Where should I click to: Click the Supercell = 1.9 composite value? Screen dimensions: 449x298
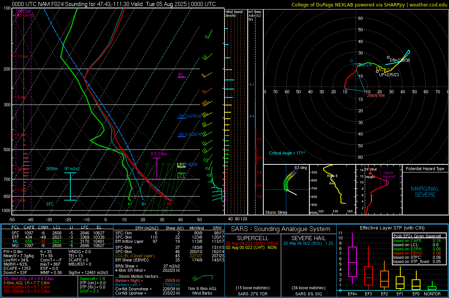coord(92,279)
